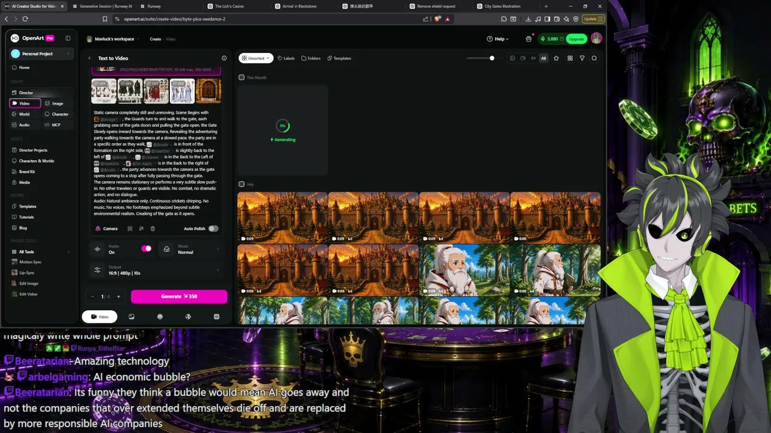Open the gallery filter funnel icon
This screenshot has width=771, height=433.
point(582,58)
